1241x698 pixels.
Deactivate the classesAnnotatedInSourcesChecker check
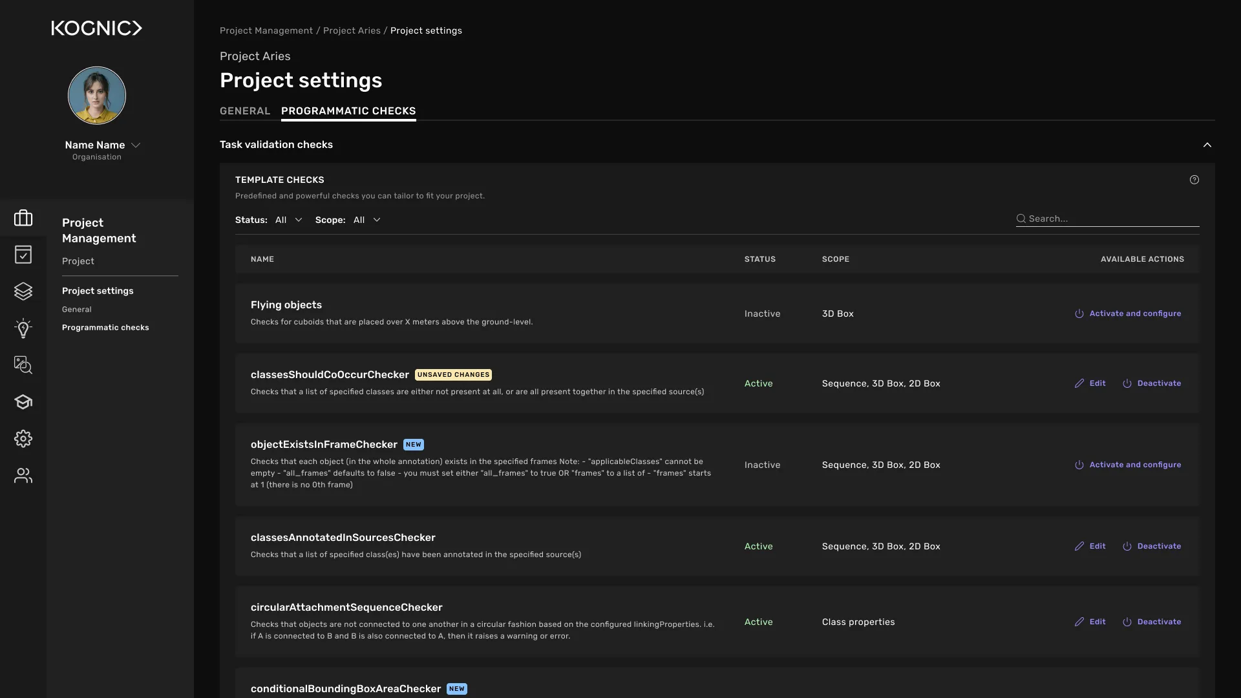[1152, 546]
